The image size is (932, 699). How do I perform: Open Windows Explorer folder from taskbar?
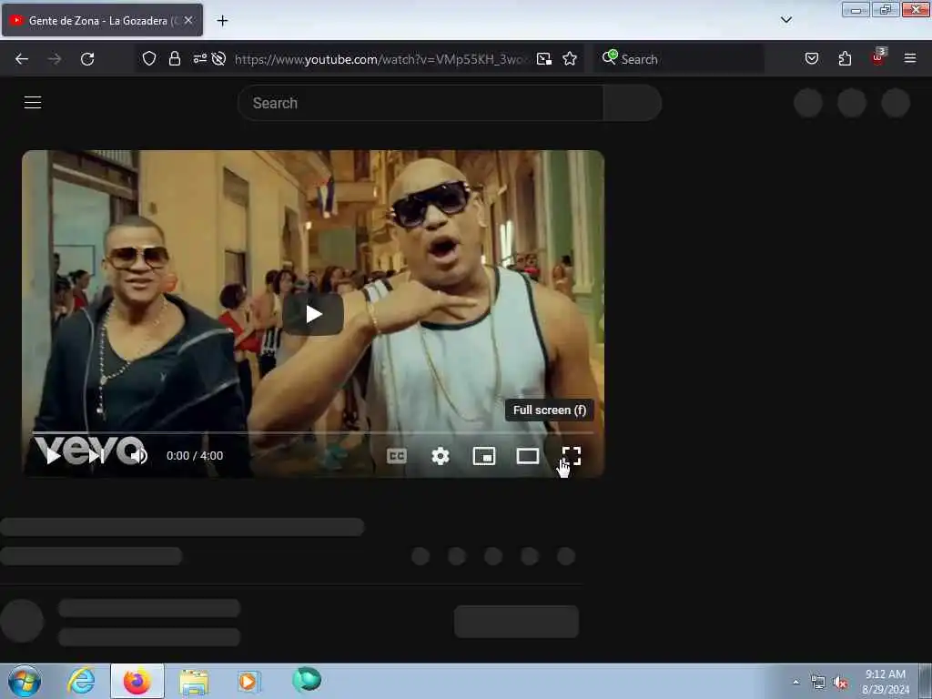194,681
